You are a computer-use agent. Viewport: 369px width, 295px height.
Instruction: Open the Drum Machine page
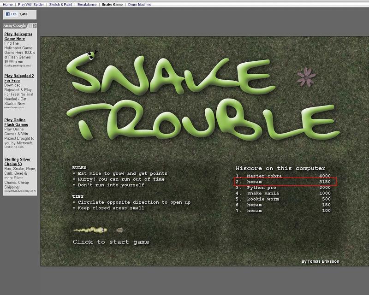pos(140,5)
